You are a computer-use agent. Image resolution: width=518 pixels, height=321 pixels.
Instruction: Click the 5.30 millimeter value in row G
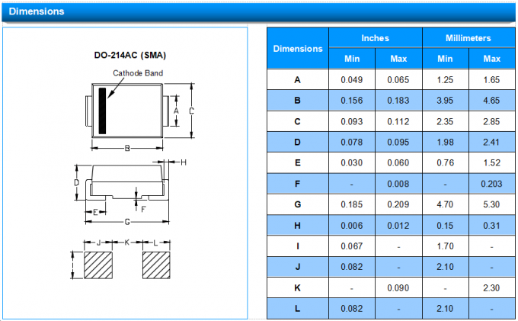click(492, 205)
